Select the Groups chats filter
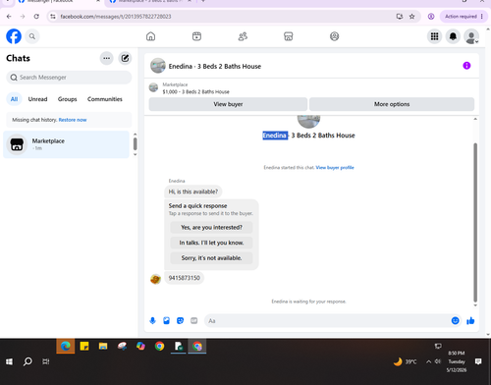 pos(68,99)
